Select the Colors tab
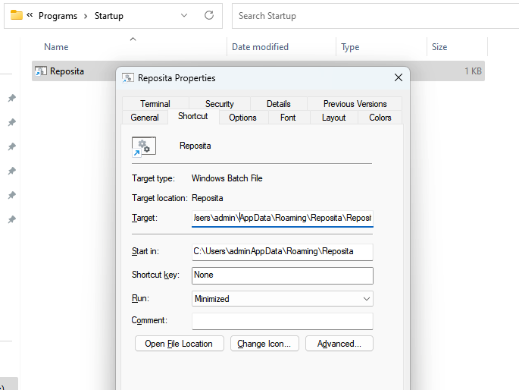 380,118
